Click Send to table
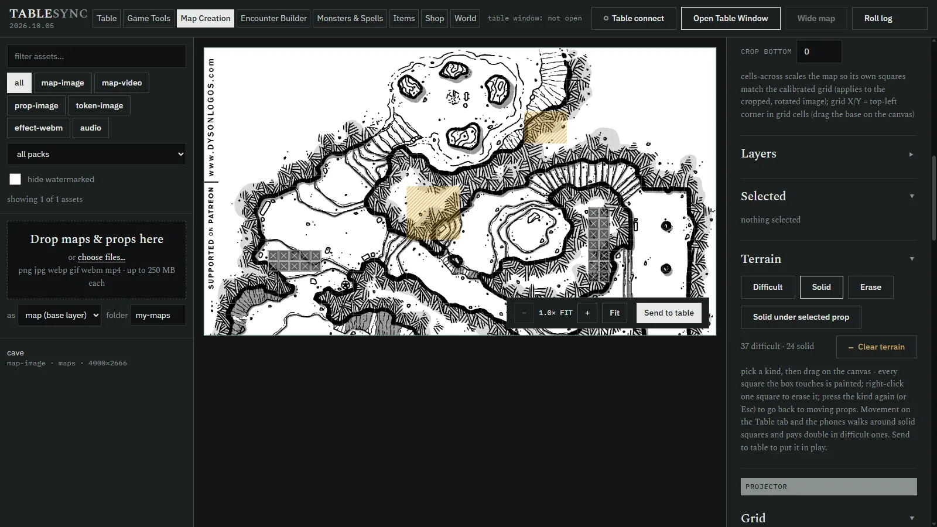Viewport: 937px width, 527px height. coord(669,313)
